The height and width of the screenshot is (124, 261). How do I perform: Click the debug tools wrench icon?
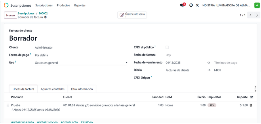[197, 5]
